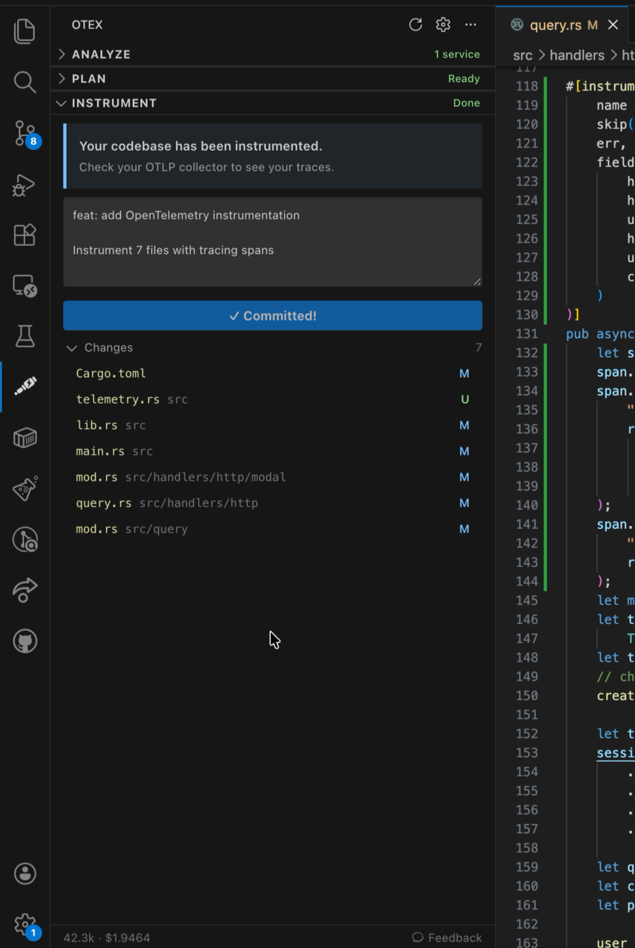Image resolution: width=635 pixels, height=948 pixels.
Task: Open mod.rs under src/query
Action: [x=273, y=529]
